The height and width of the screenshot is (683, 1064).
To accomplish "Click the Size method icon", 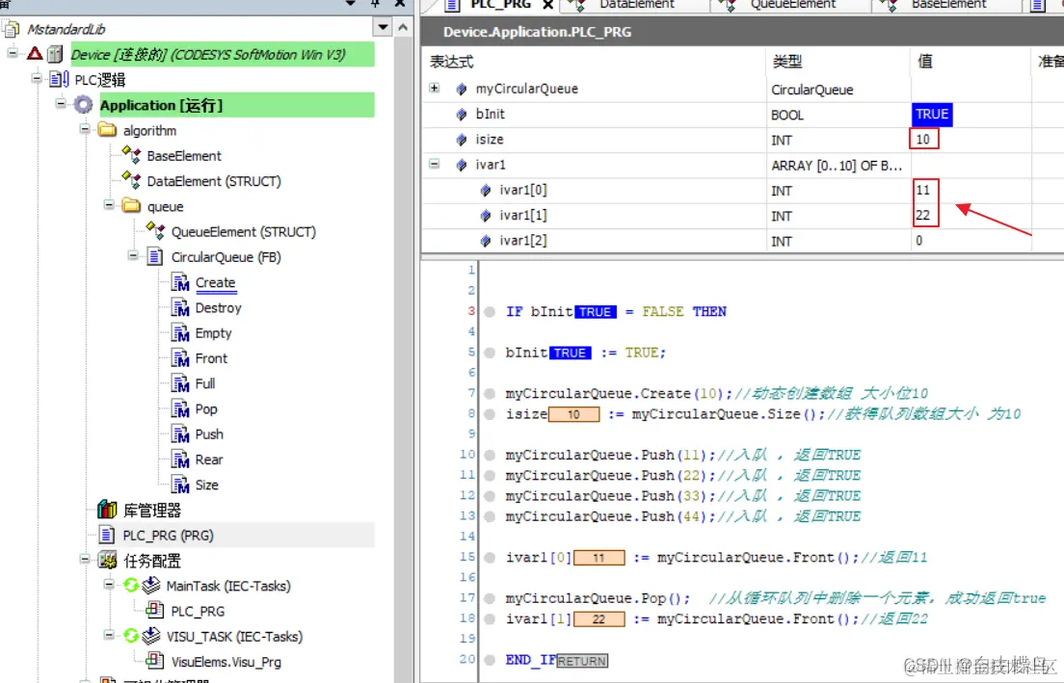I will point(180,485).
